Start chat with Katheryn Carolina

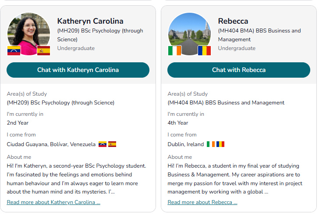(x=78, y=70)
